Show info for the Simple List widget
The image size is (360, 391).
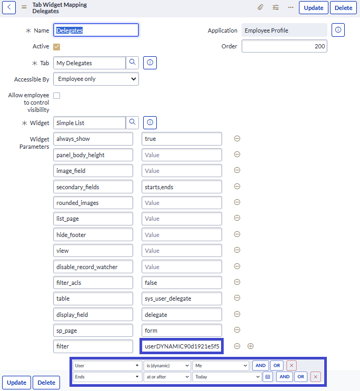point(150,122)
